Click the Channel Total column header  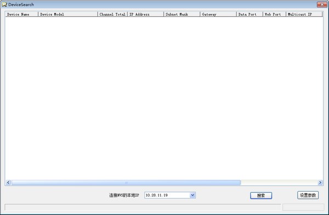[112, 14]
